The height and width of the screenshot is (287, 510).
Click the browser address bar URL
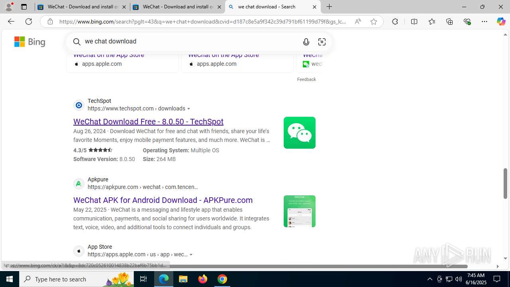(x=203, y=22)
